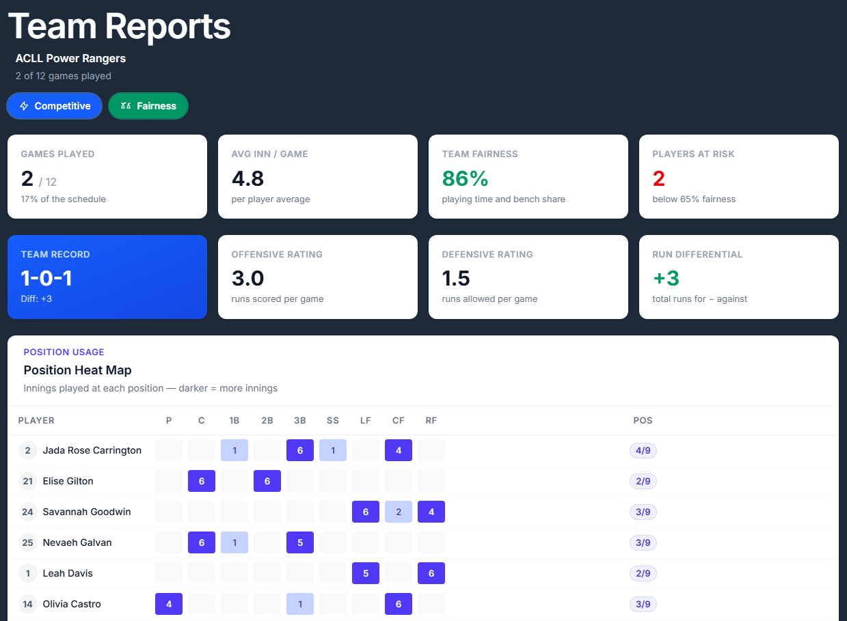The width and height of the screenshot is (847, 621).
Task: Click jersey number 14 badge for Olivia
Action: coord(27,604)
